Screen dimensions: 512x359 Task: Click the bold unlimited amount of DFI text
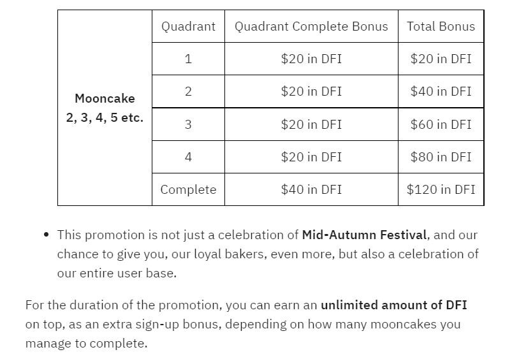coord(394,305)
